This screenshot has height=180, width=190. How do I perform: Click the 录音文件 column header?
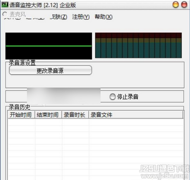click(x=136, y=115)
